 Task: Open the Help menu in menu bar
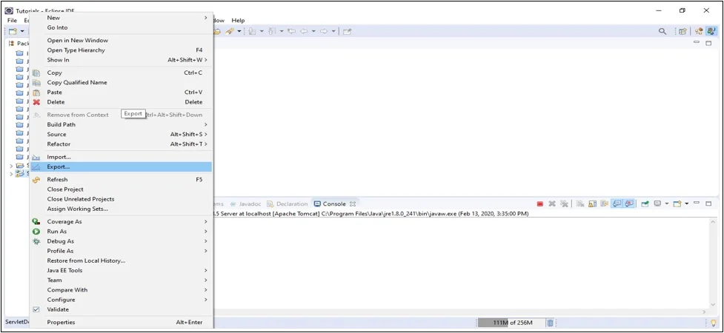tap(239, 20)
